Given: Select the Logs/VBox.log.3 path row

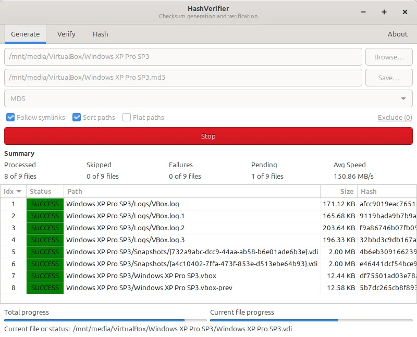Looking at the screenshot, I should tap(208, 240).
